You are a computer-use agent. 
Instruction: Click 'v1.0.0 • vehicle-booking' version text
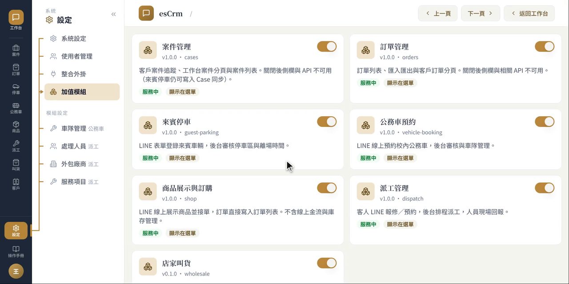[411, 132]
